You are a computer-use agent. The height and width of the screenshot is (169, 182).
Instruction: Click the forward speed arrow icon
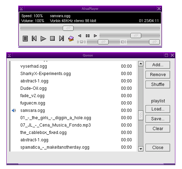[95, 36]
